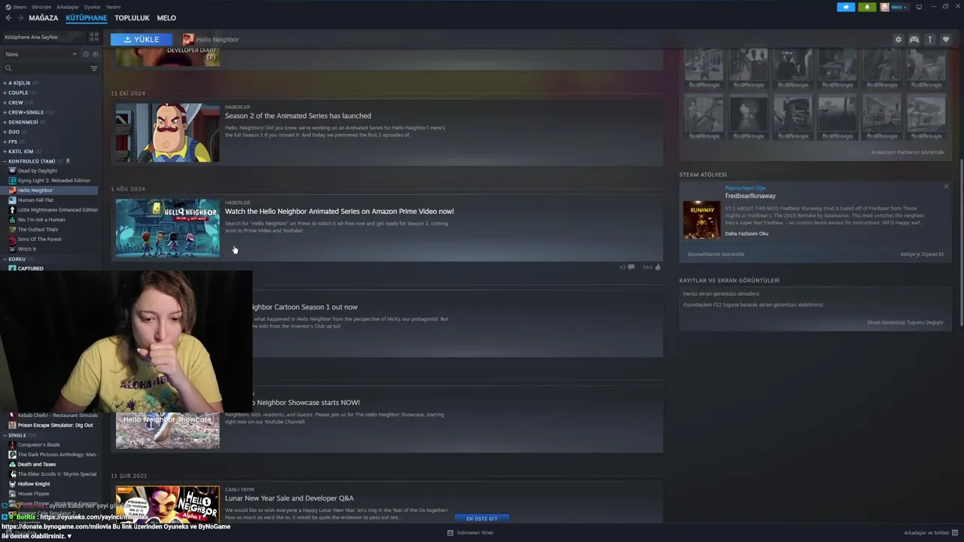
Task: Open game settings gear icon
Action: click(x=898, y=39)
